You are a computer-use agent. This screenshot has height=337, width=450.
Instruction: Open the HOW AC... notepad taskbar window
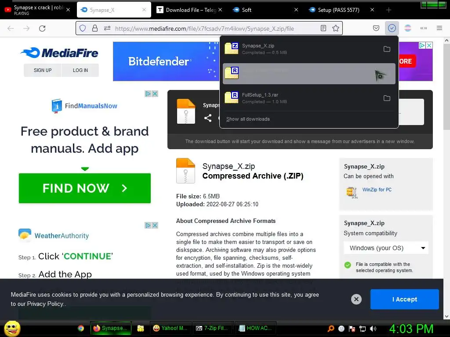[255, 328]
